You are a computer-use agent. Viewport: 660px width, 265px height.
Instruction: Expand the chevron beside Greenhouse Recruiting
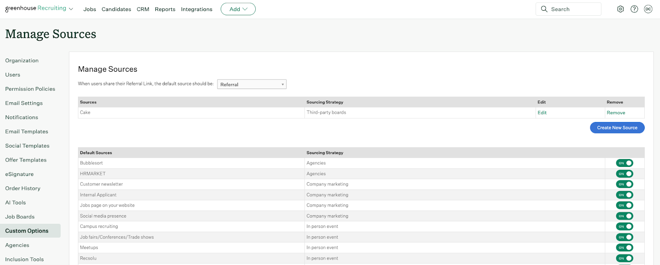point(71,9)
